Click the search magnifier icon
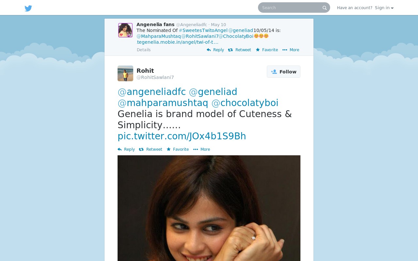 point(325,8)
